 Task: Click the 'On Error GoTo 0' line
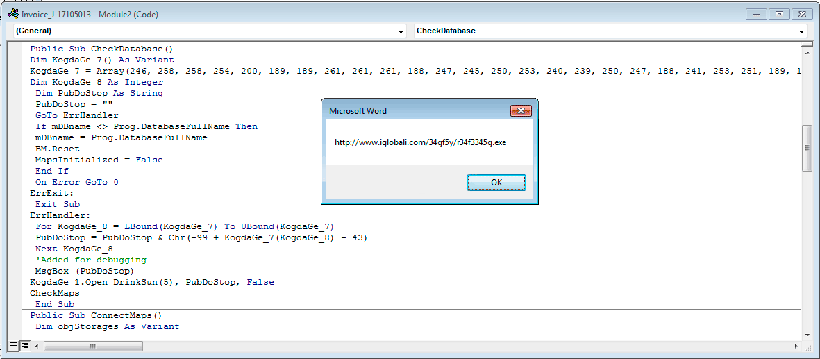(77, 182)
